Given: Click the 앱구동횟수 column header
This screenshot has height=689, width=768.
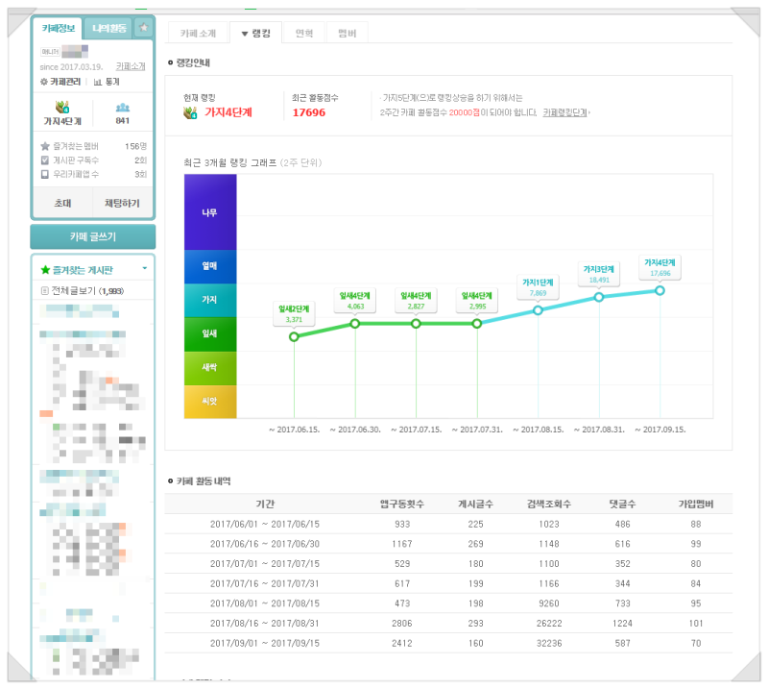Looking at the screenshot, I should point(402,504).
